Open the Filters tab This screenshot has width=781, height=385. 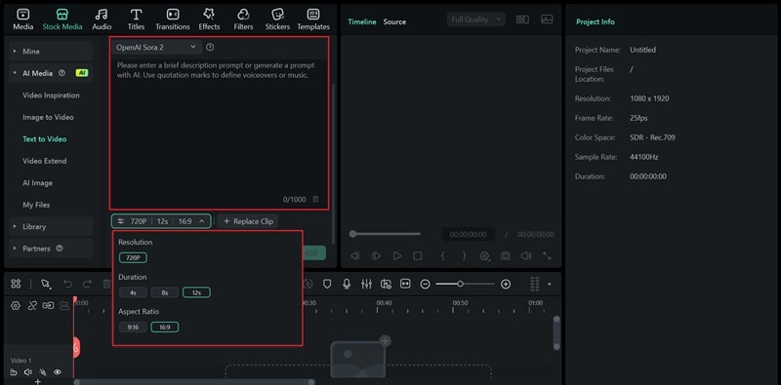[x=243, y=19]
